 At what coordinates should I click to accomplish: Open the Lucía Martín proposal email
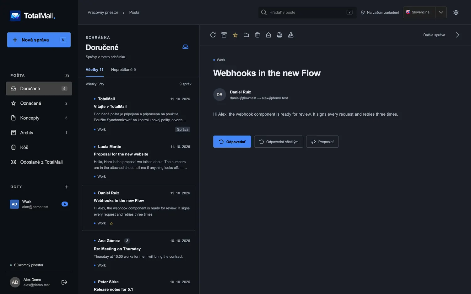tap(138, 161)
